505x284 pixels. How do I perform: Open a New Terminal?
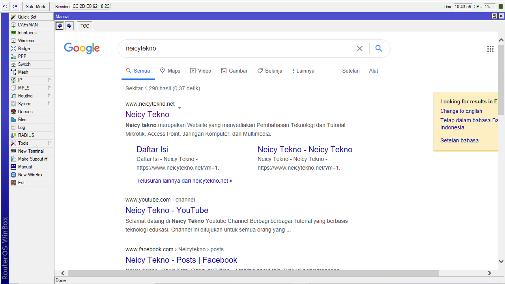point(32,151)
